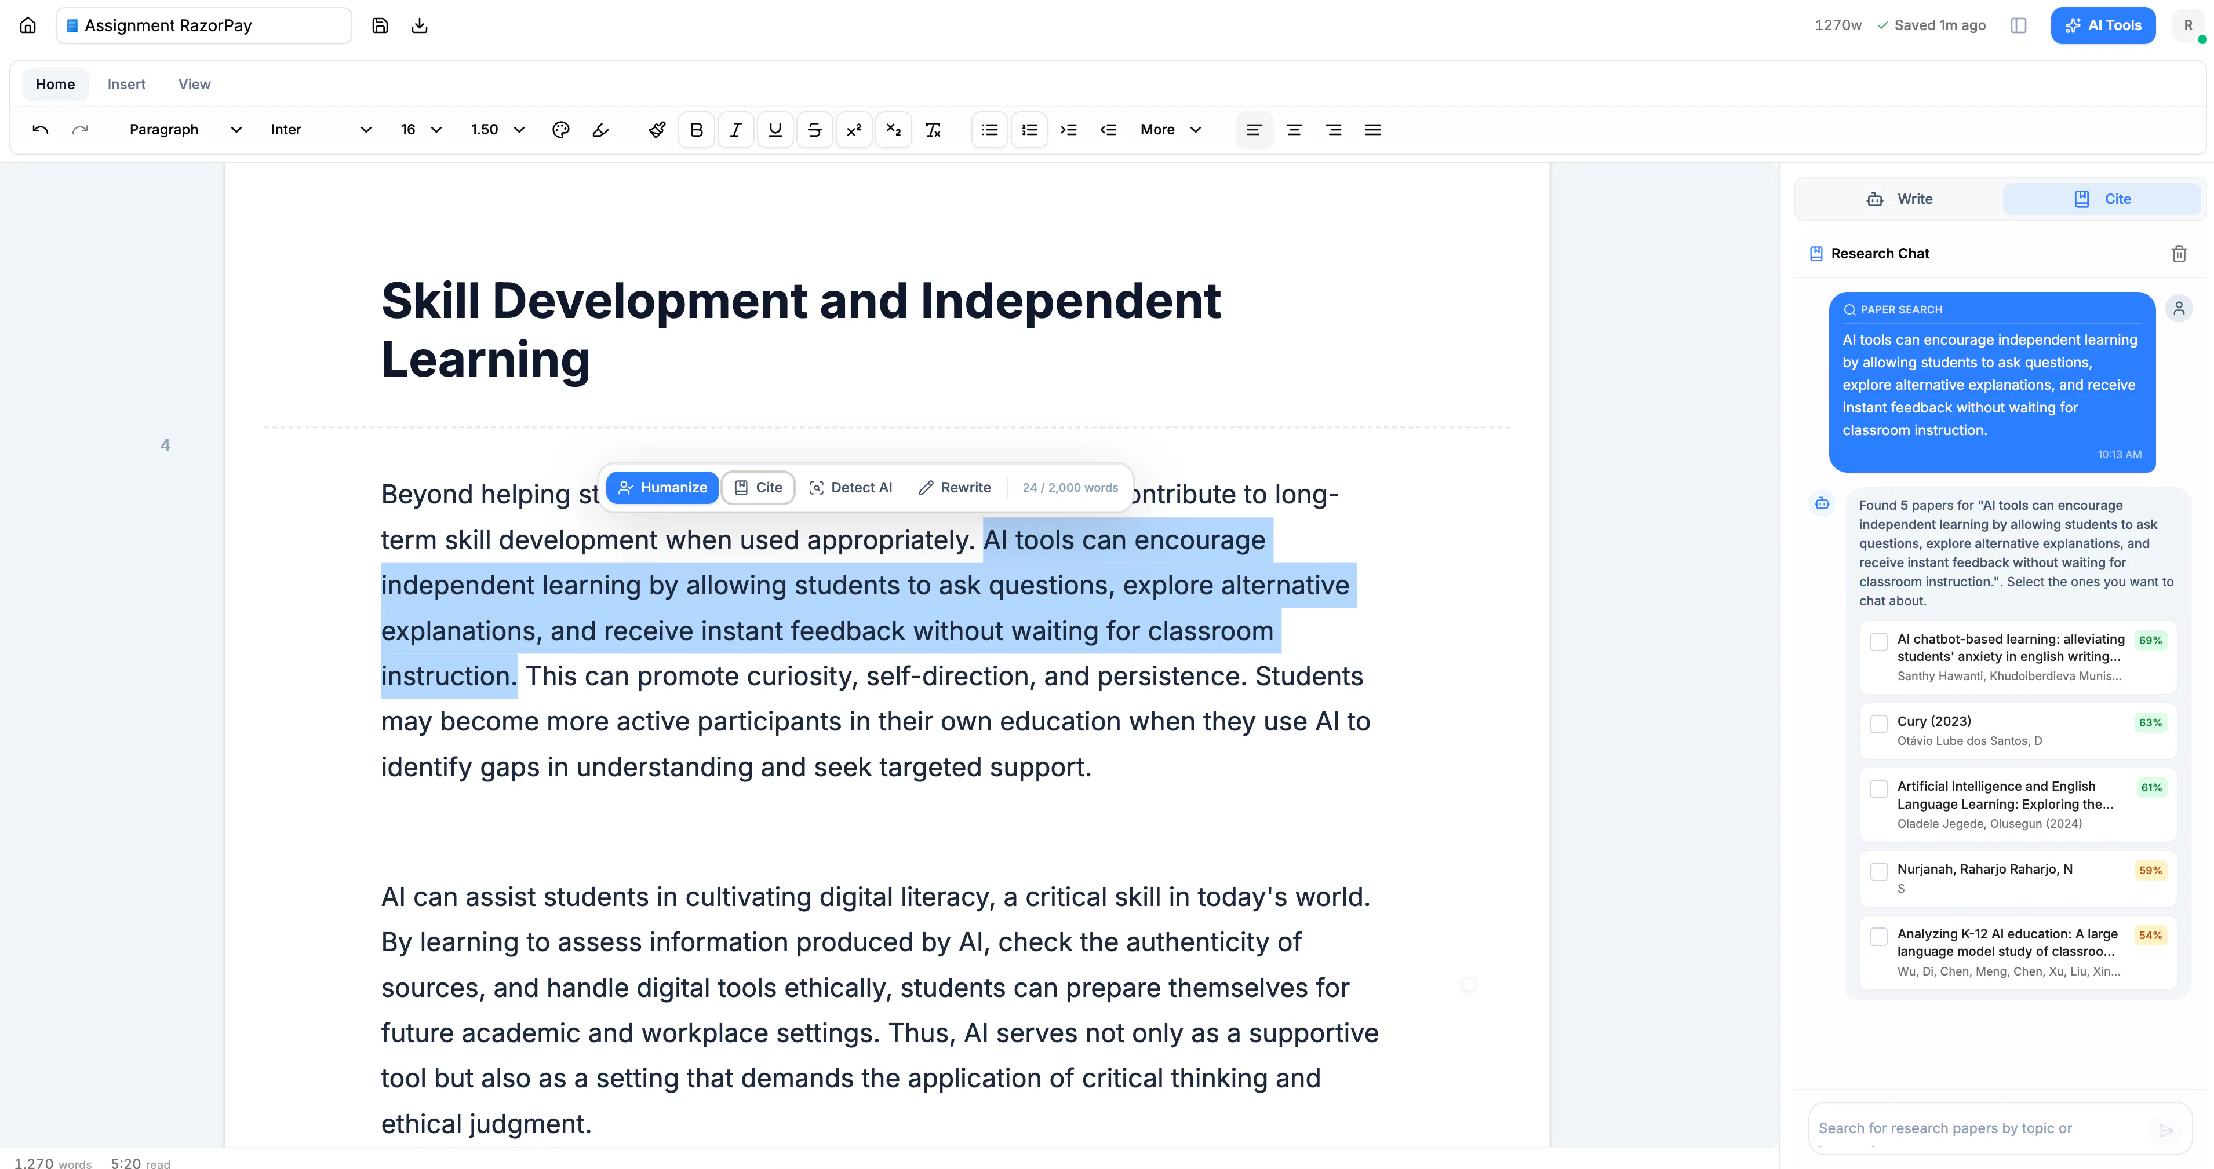Clear text formatting
Image resolution: width=2214 pixels, height=1169 pixels.
933,130
